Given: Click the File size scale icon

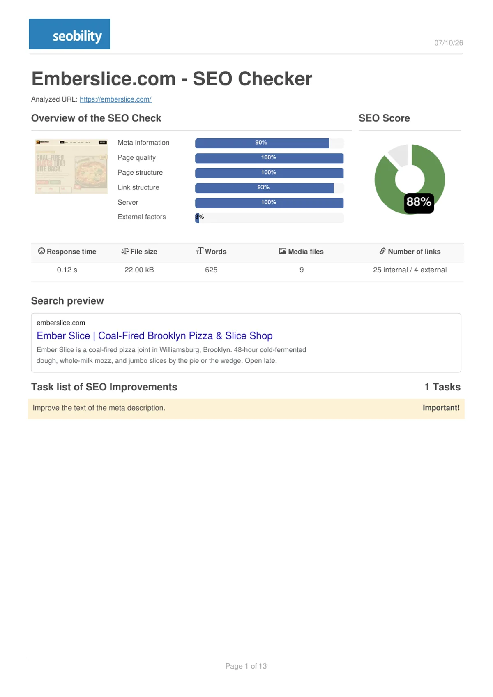Looking at the screenshot, I should (125, 251).
